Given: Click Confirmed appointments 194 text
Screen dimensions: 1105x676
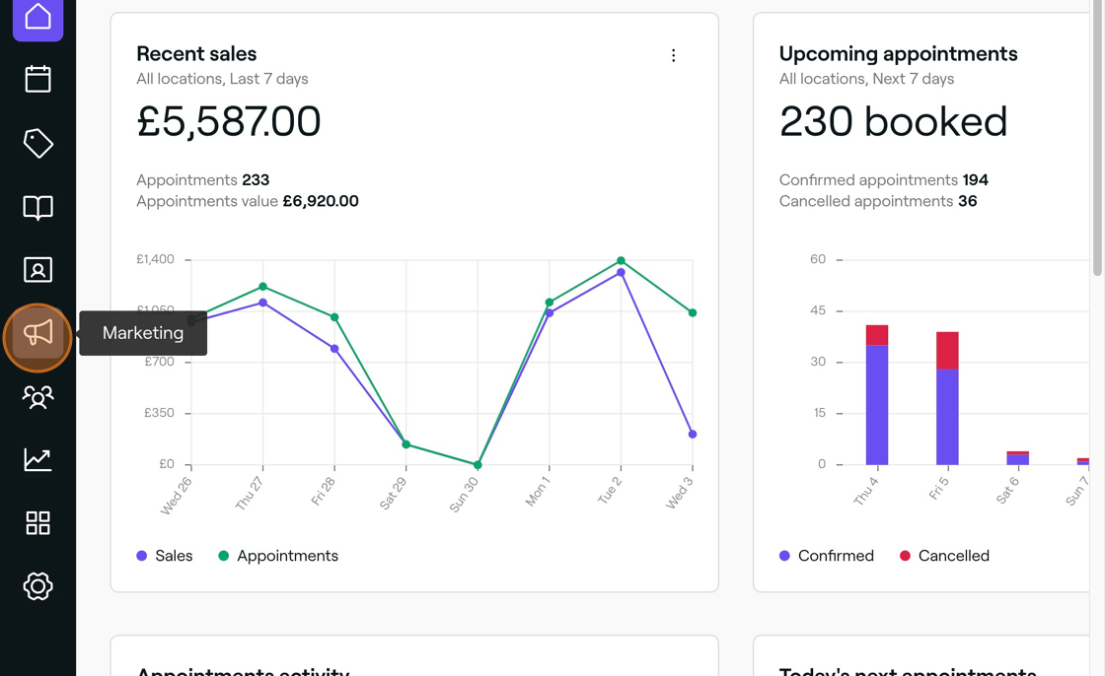Looking at the screenshot, I should [884, 180].
